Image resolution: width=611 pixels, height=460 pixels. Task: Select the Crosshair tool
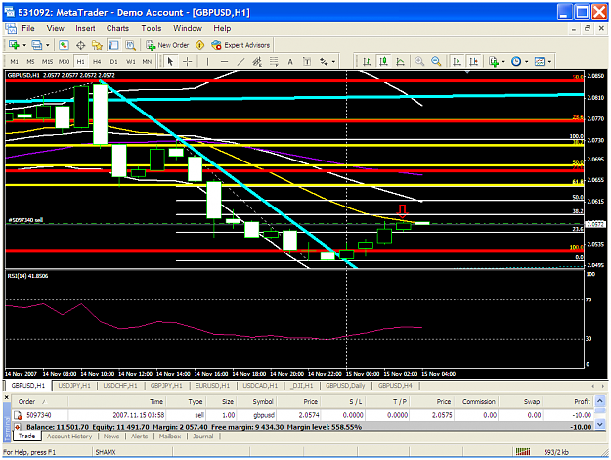pyautogui.click(x=188, y=62)
